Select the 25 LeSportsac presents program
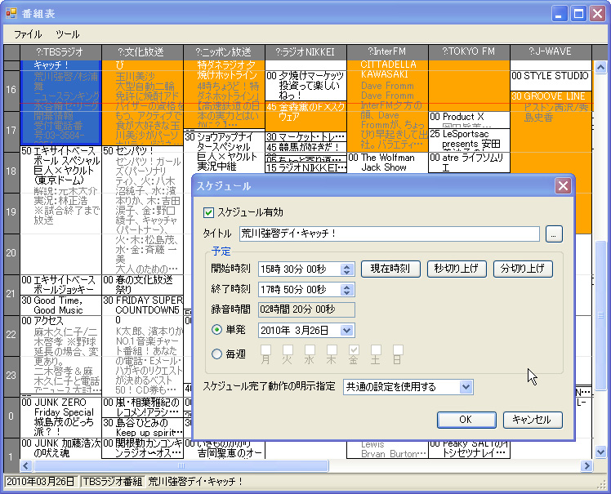The height and width of the screenshot is (494, 611). point(469,140)
